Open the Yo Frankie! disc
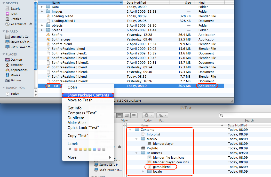271x177 pixels. click(x=7, y=24)
